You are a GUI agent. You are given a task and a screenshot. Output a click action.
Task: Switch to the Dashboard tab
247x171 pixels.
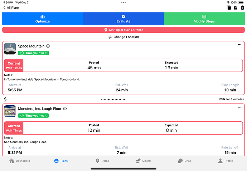click(x=20, y=161)
